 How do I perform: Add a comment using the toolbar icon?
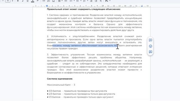(x=49, y=1)
